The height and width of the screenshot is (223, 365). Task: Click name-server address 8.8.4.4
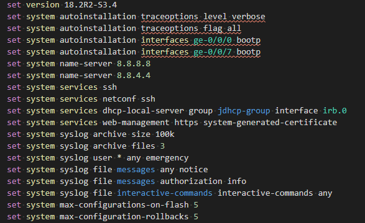point(134,76)
